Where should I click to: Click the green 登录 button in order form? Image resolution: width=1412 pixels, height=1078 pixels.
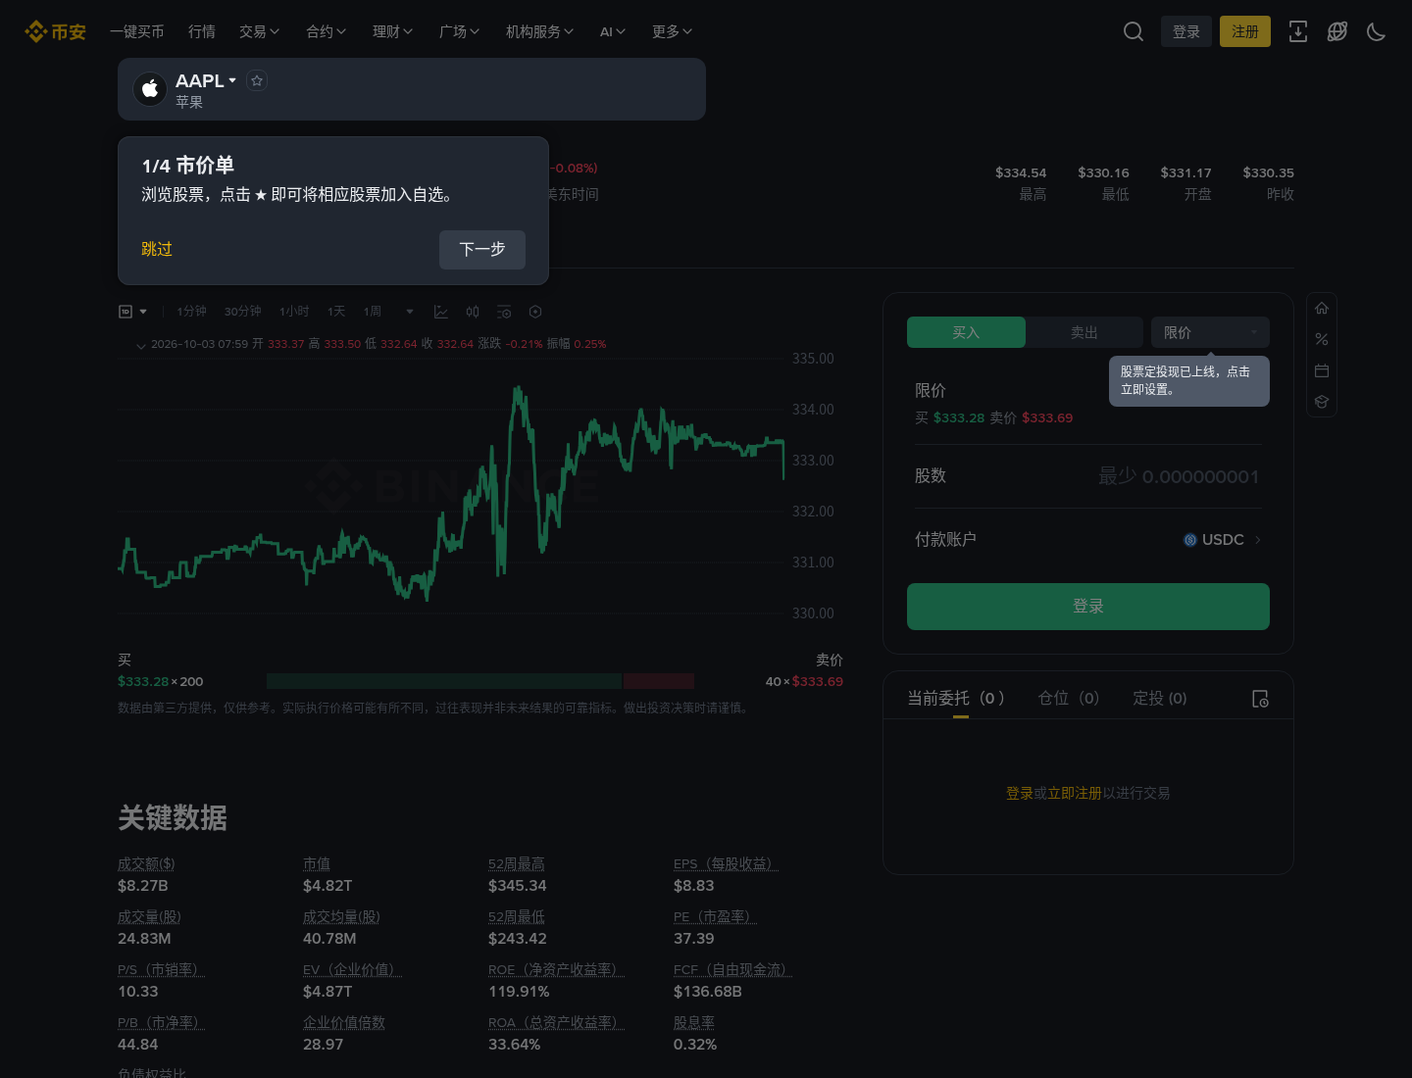pyautogui.click(x=1088, y=607)
